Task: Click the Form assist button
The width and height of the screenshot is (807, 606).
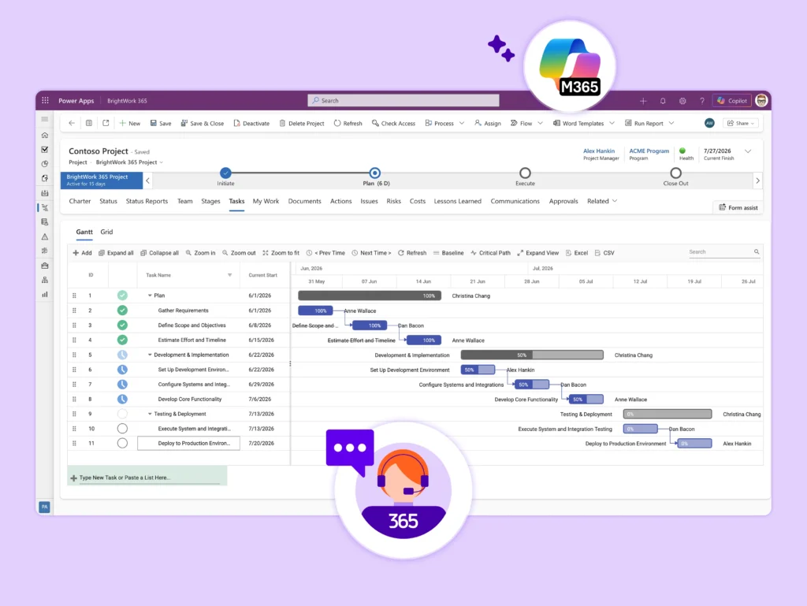Action: pyautogui.click(x=738, y=208)
